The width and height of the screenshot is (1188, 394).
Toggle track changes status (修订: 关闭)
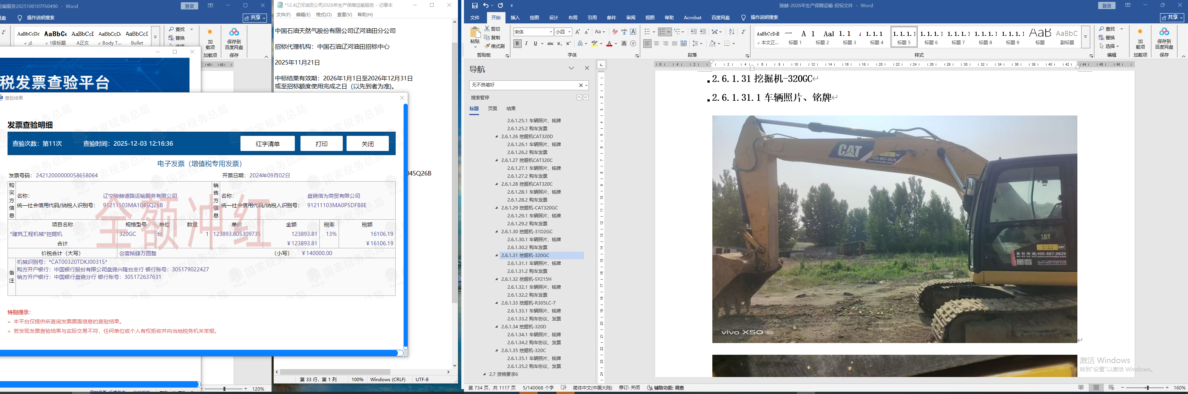point(629,388)
